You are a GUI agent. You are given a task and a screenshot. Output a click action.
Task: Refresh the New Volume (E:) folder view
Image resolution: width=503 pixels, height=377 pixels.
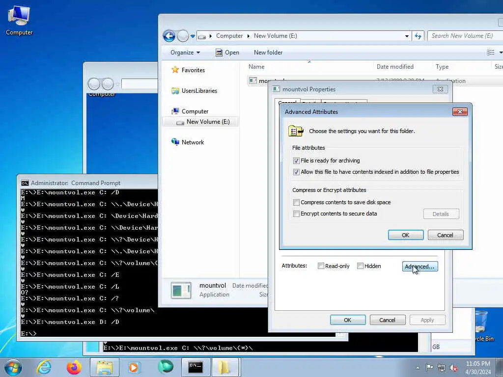click(x=418, y=36)
